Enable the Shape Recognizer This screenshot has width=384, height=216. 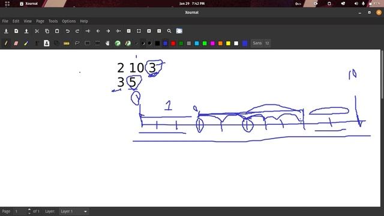tap(56, 43)
